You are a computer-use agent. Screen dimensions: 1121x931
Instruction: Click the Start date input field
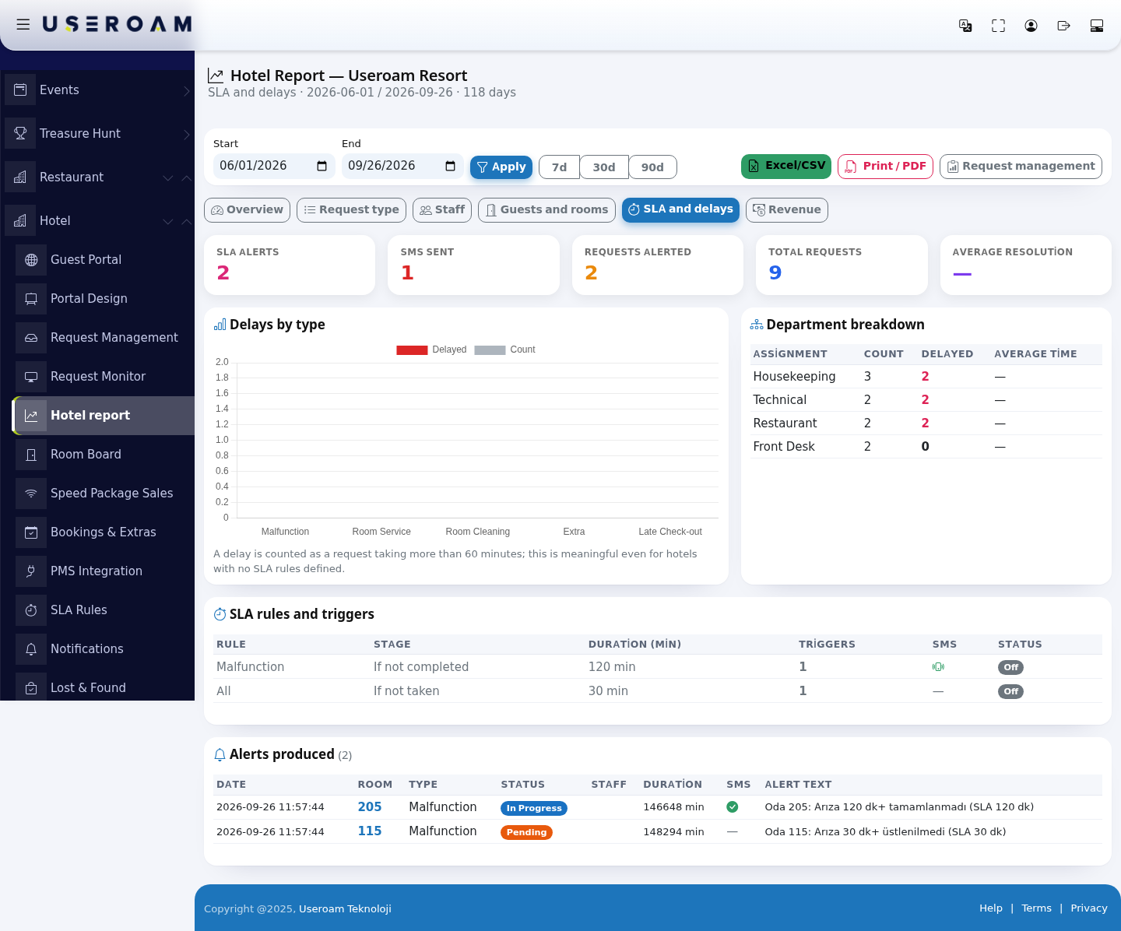[x=274, y=166]
